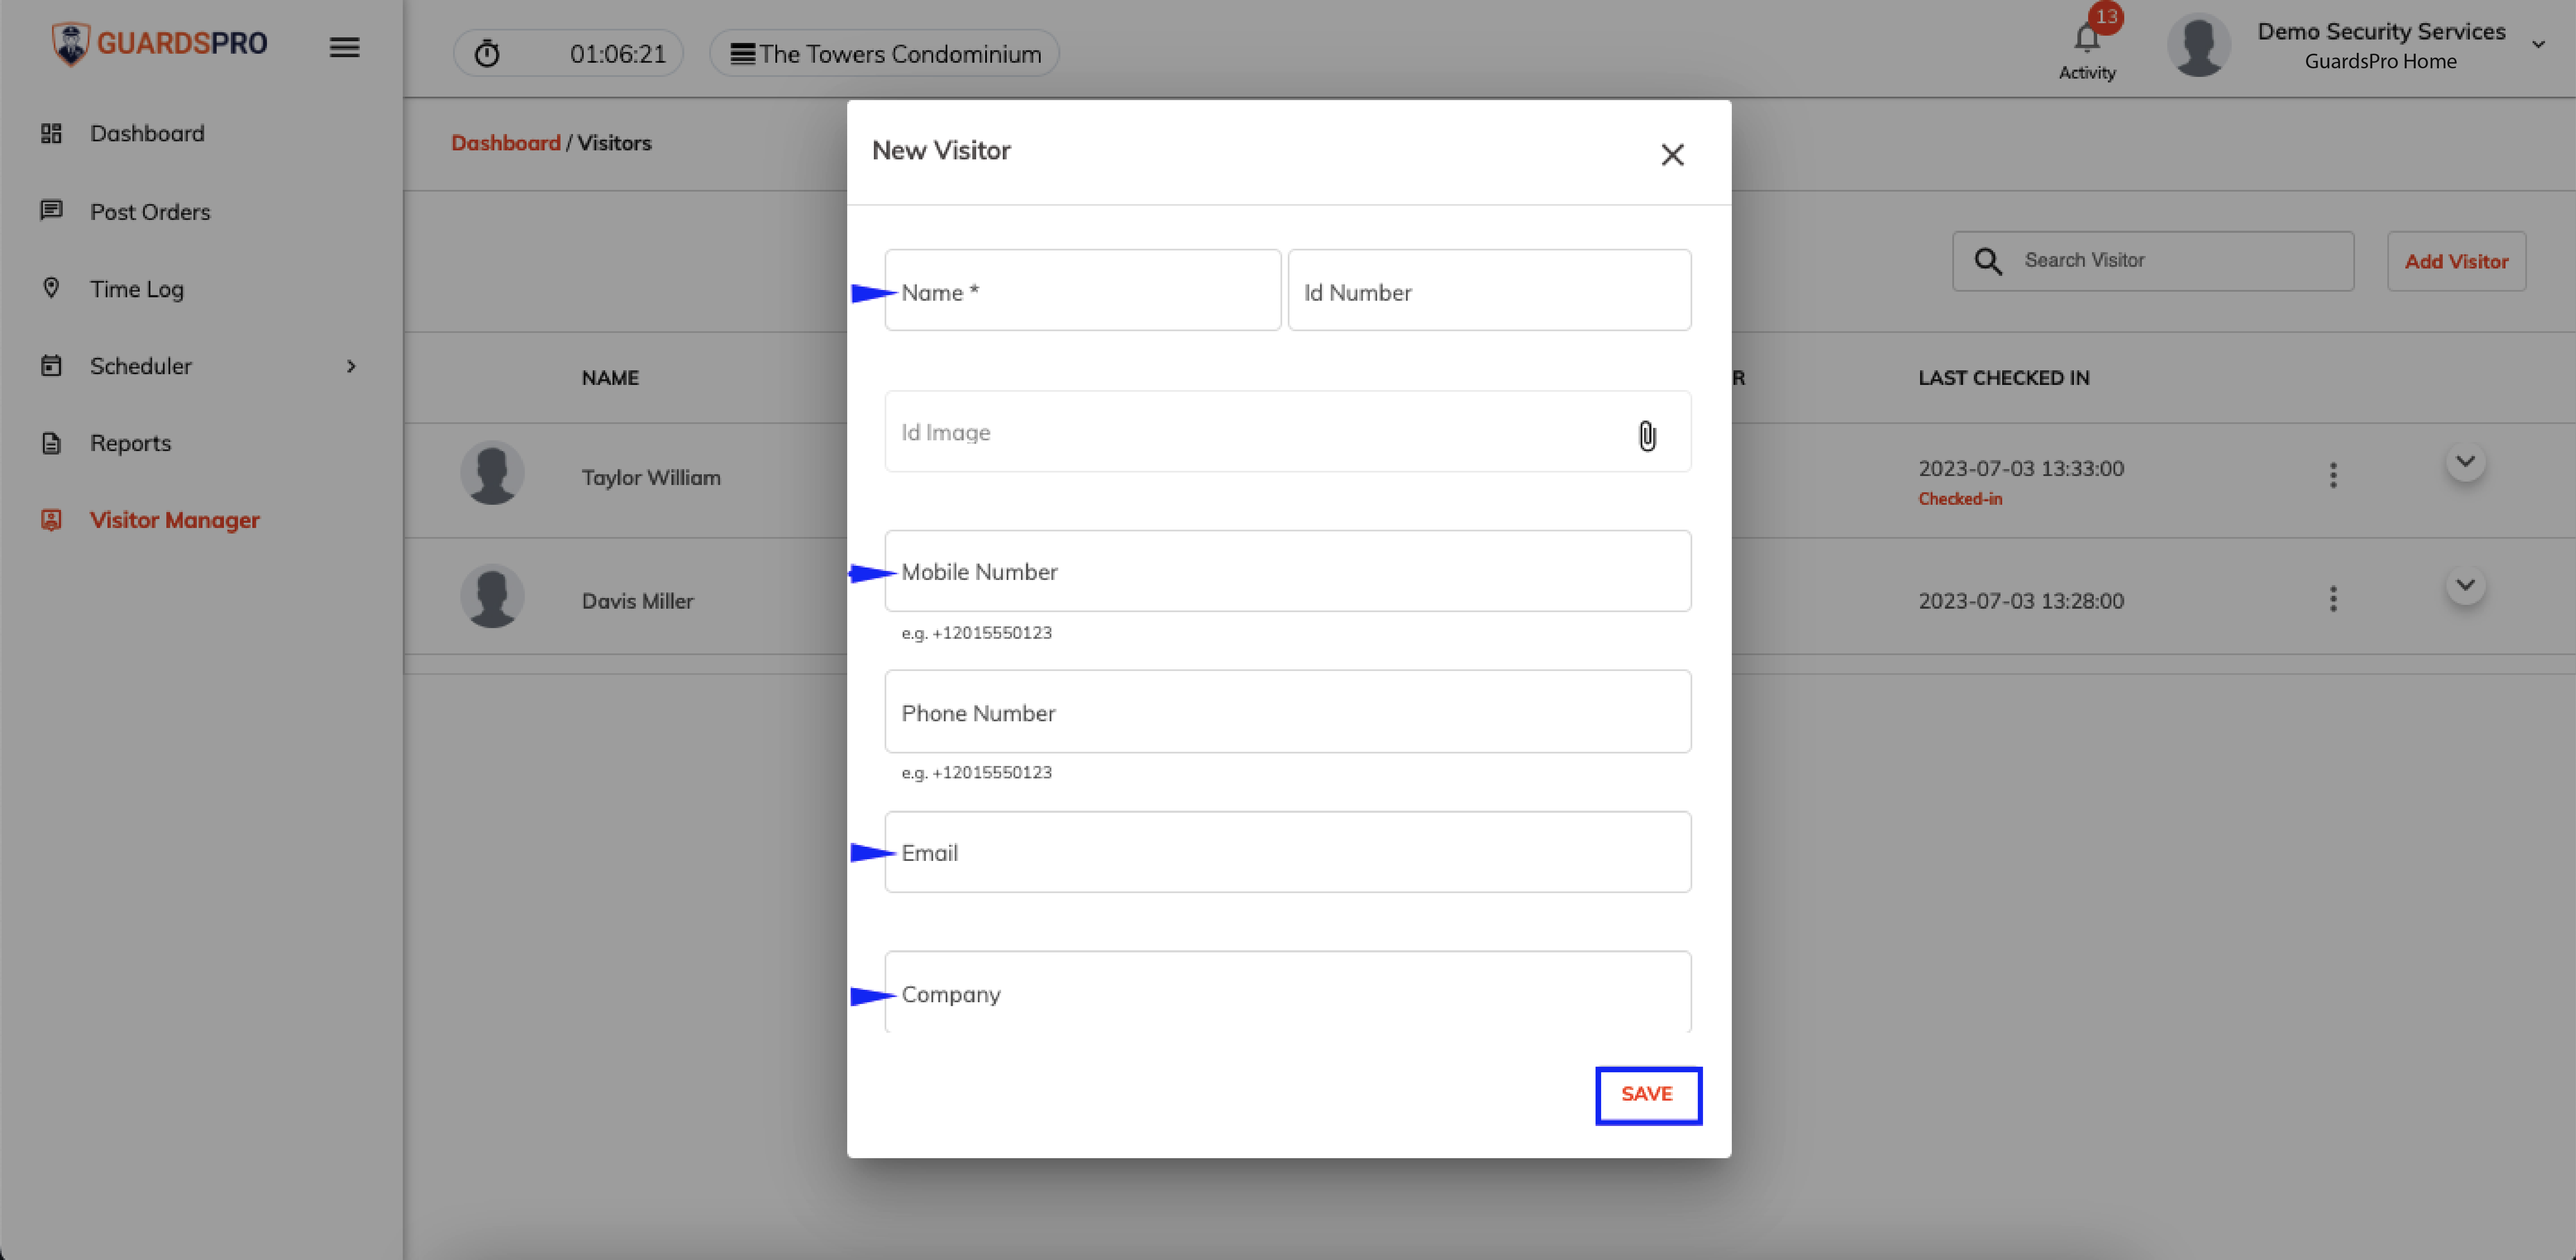Go to Post Orders in sidebar
The width and height of the screenshot is (2576, 1260).
(150, 212)
